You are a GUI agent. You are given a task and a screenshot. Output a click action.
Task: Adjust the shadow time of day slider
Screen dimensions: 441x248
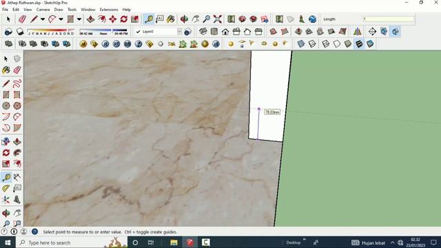click(103, 32)
